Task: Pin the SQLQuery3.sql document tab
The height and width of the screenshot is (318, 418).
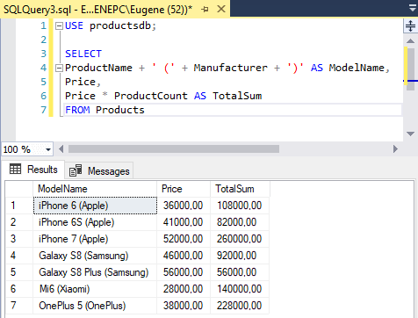Action: tap(205, 10)
